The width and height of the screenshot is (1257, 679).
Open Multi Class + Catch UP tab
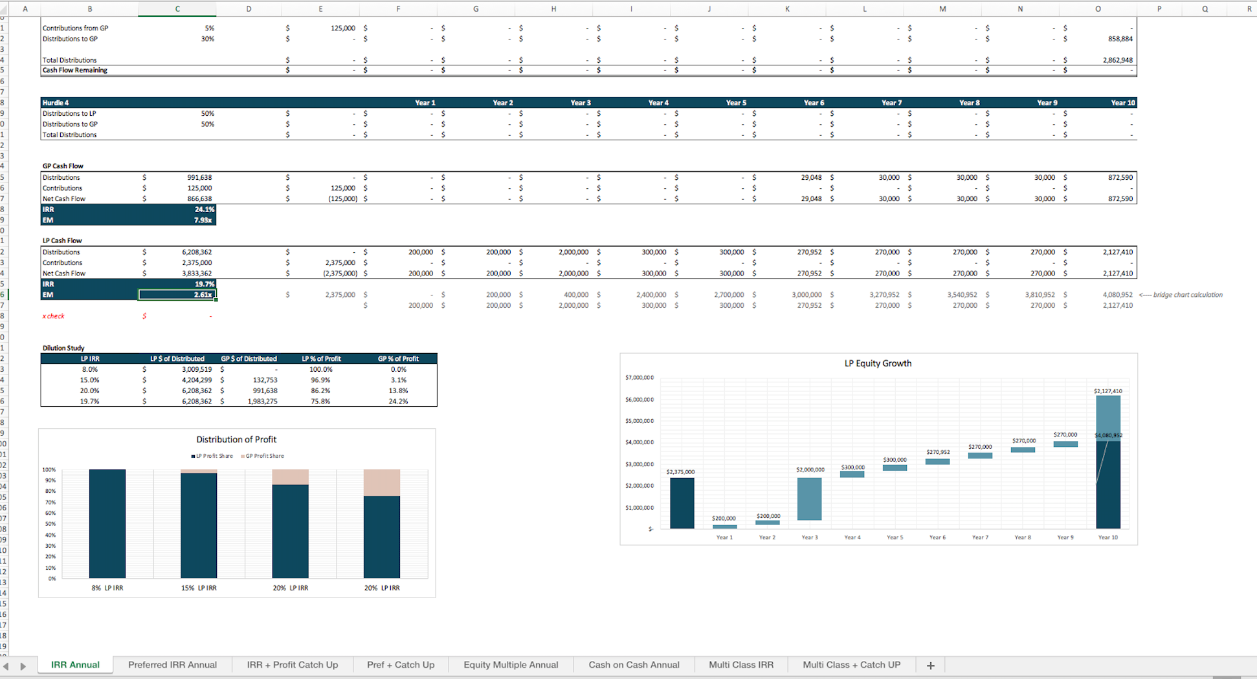pos(852,665)
